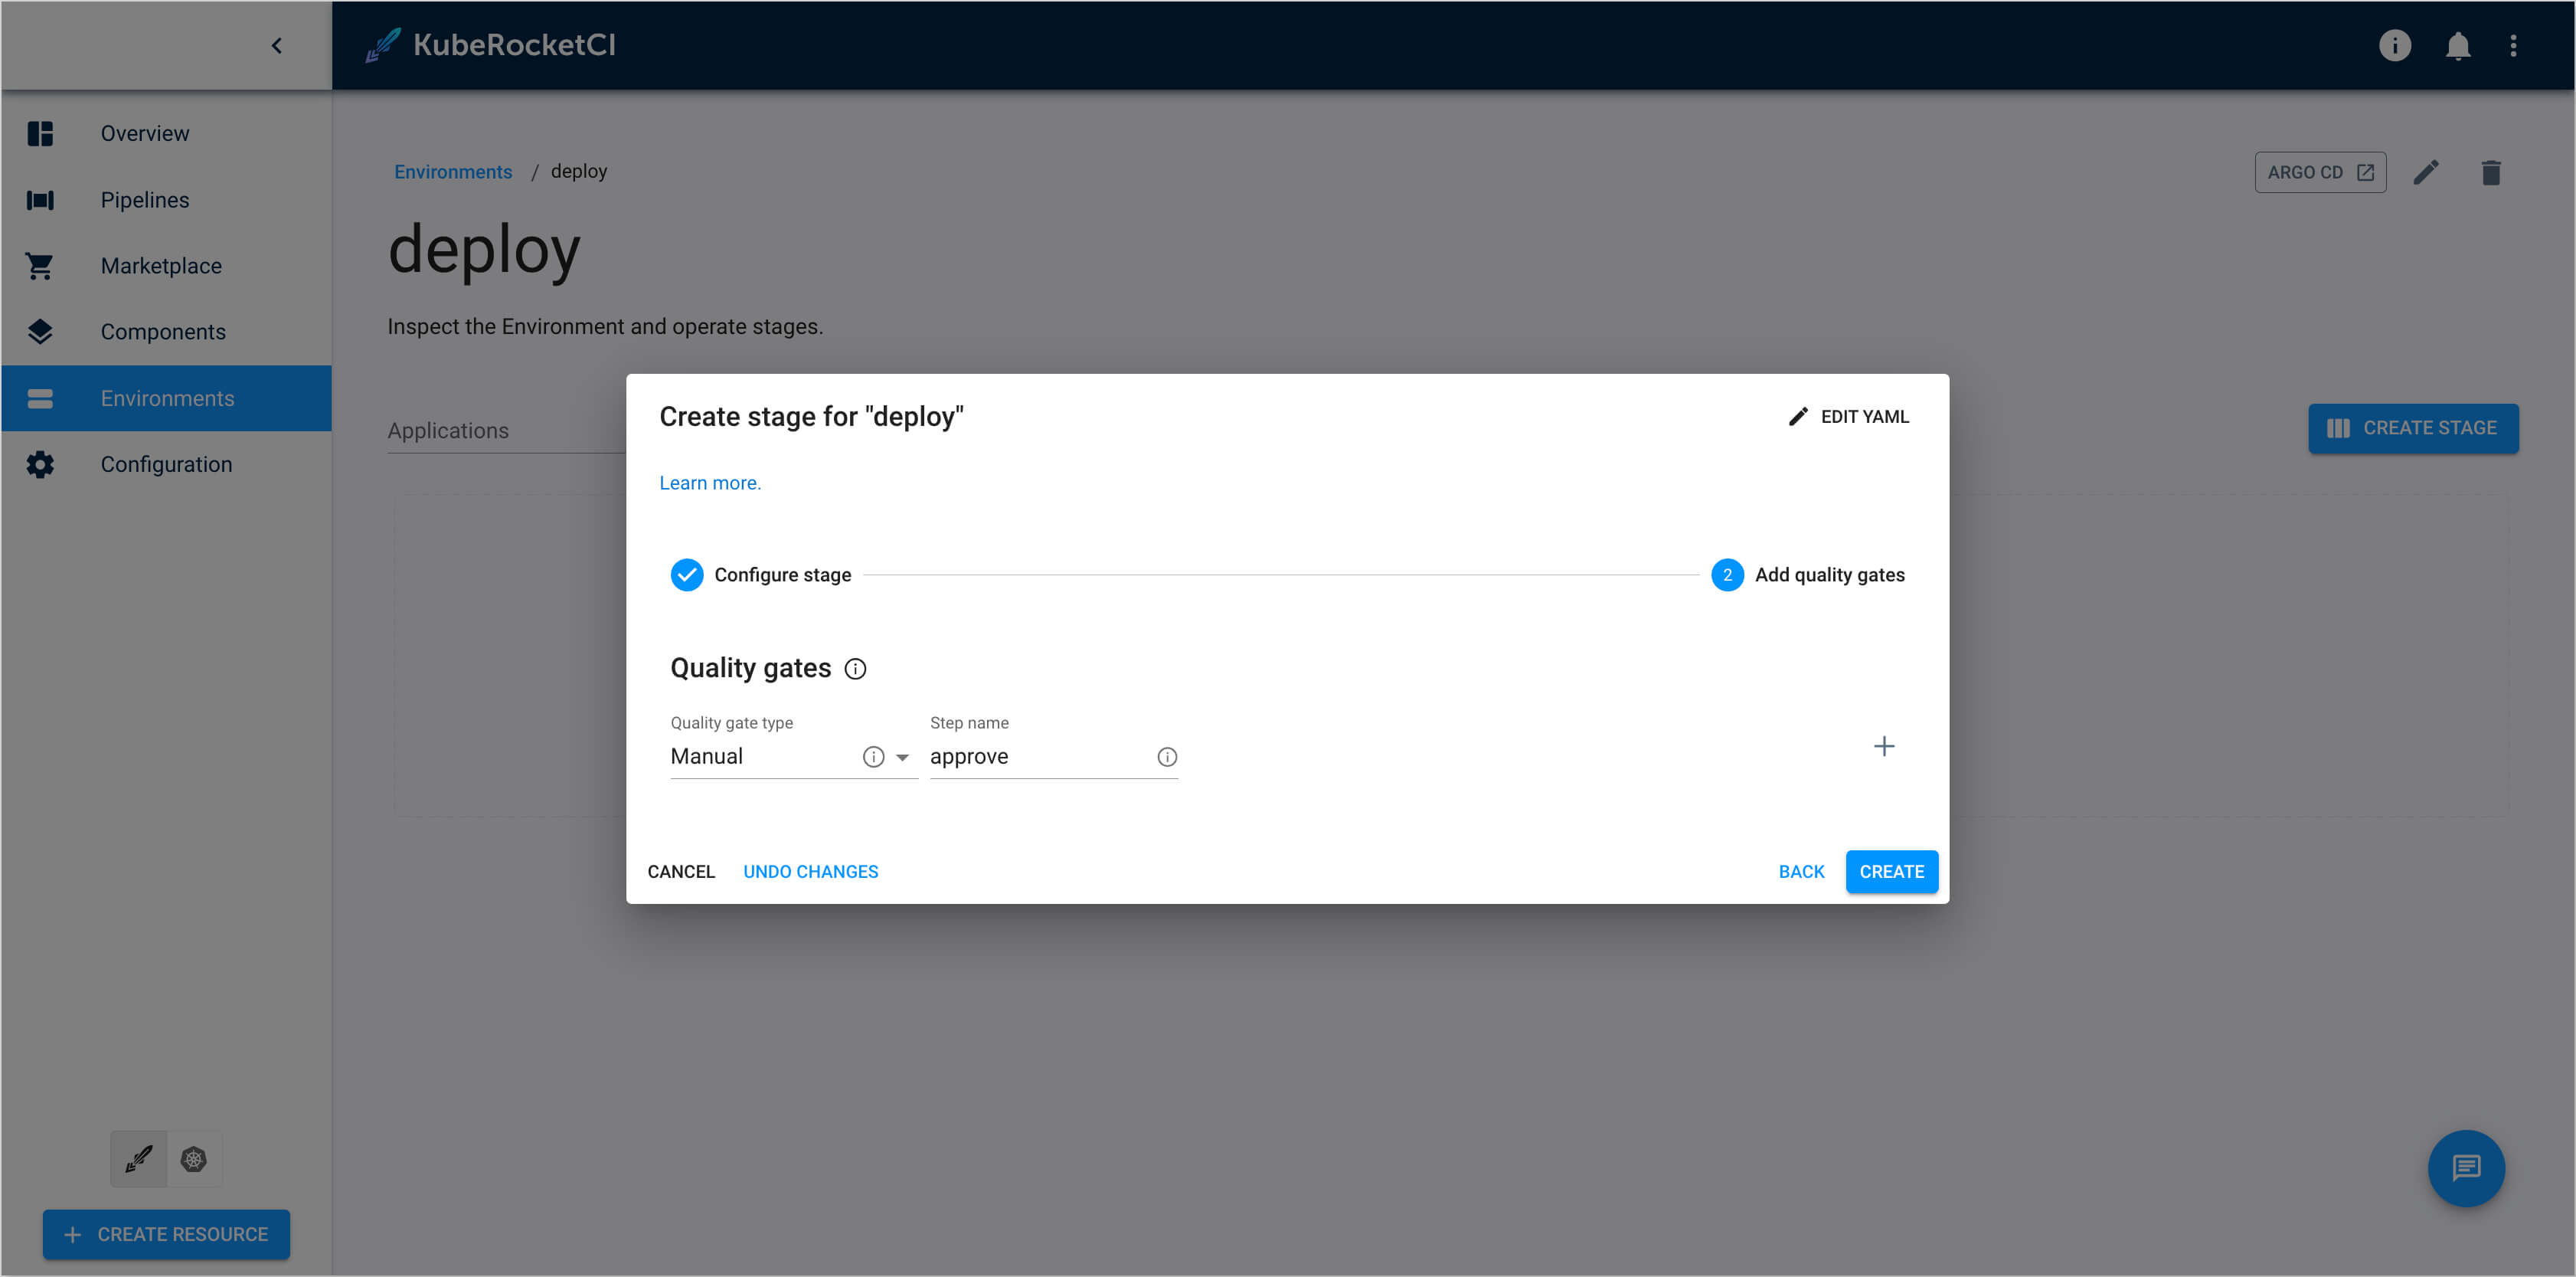2576x1277 pixels.
Task: Click the info icon next to Quality gate type
Action: click(x=872, y=756)
